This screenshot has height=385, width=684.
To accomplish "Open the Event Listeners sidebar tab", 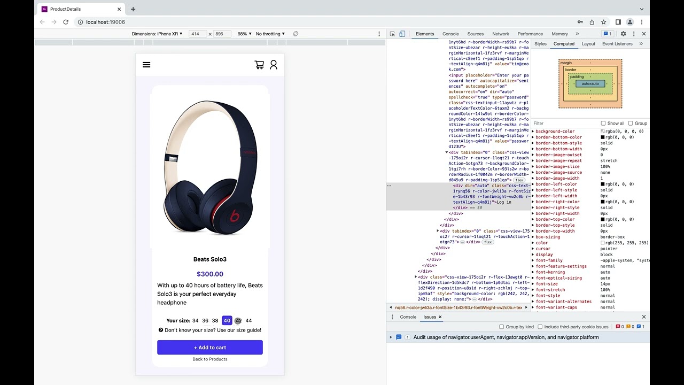I will (617, 44).
